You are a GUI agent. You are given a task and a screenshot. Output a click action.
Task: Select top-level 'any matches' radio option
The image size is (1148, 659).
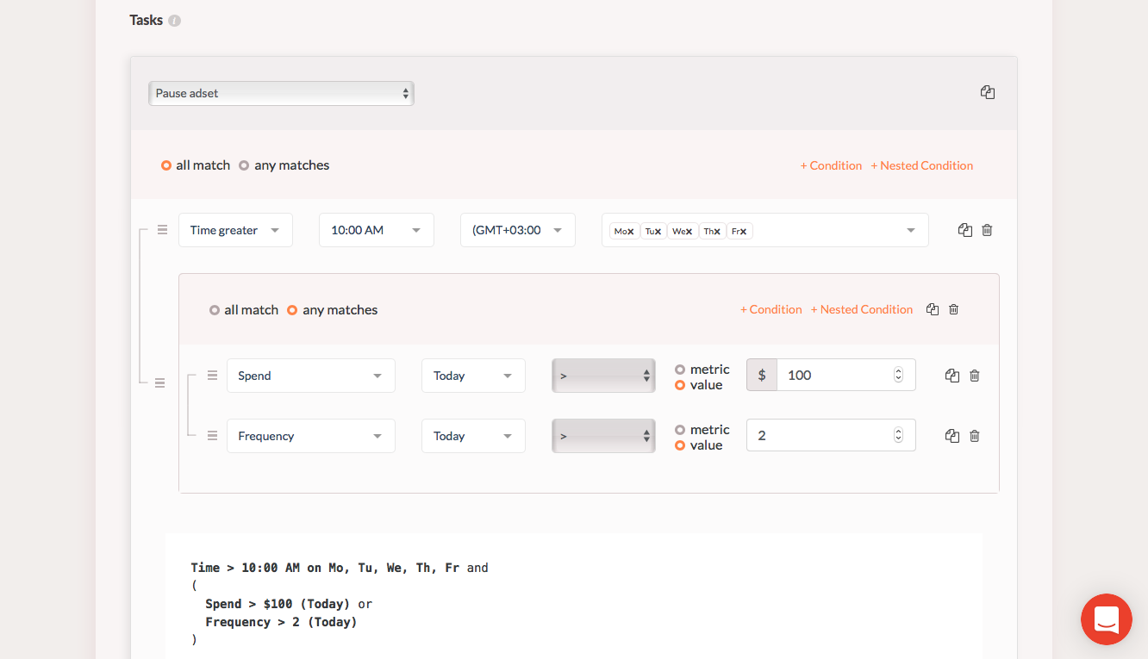click(x=245, y=165)
